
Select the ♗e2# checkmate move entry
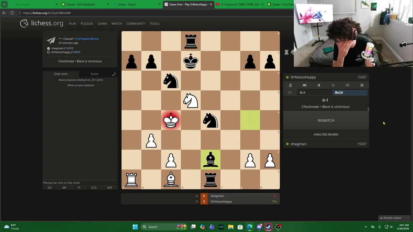click(350, 92)
